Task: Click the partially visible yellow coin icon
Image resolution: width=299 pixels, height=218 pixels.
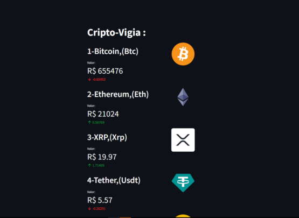Action: coord(183,216)
